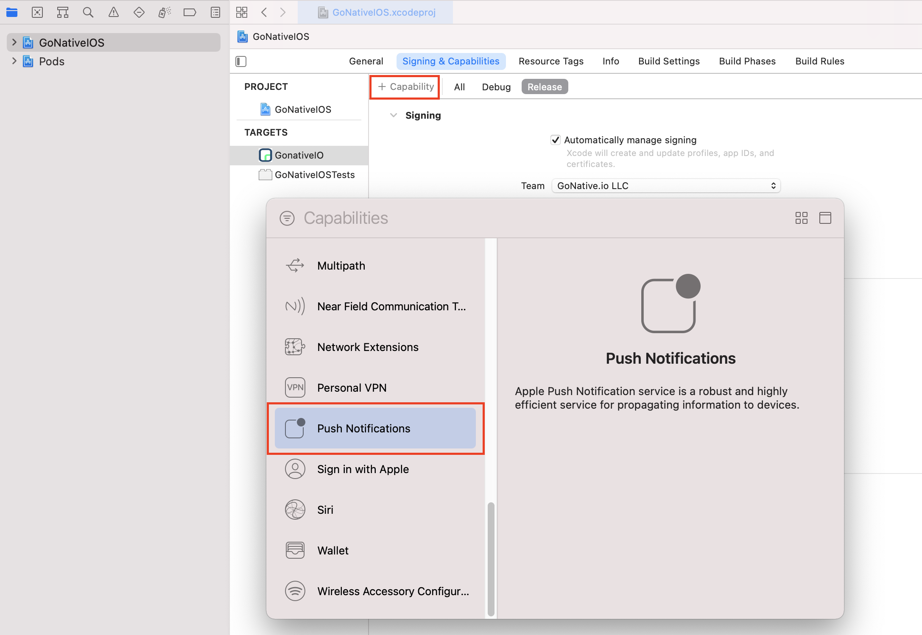This screenshot has width=922, height=635.
Task: Open the Find navigator magnifier icon
Action: 88,12
